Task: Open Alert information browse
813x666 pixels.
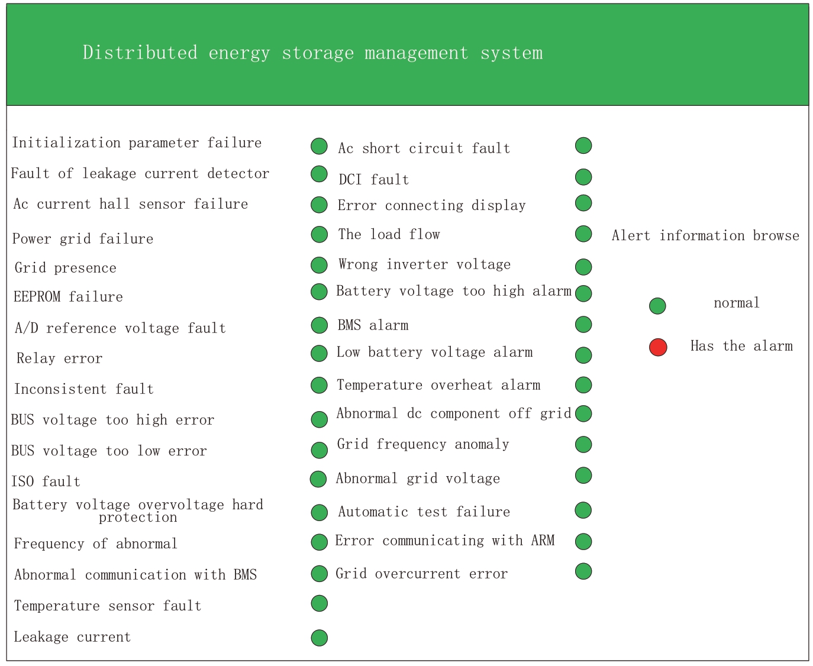Action: pos(705,235)
